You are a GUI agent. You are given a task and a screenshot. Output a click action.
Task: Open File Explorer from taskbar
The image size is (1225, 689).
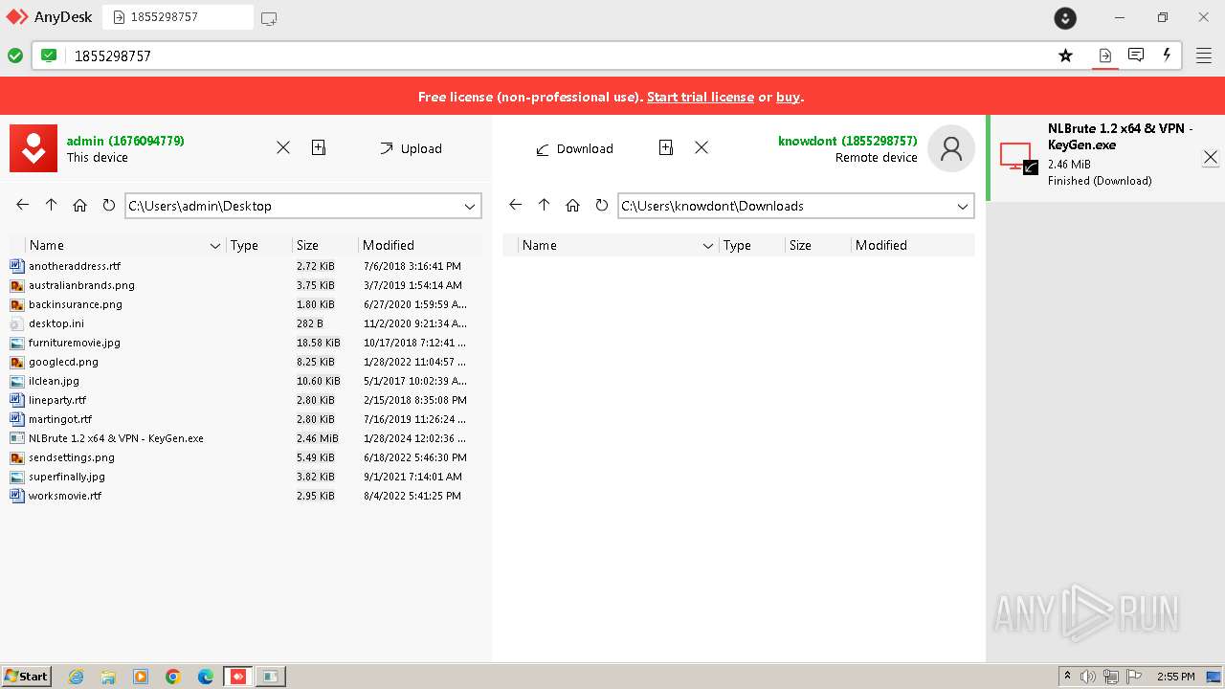[108, 677]
